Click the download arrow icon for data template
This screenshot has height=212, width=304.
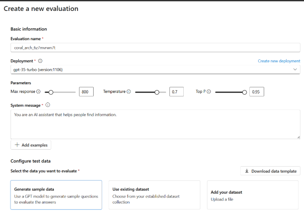click(247, 171)
